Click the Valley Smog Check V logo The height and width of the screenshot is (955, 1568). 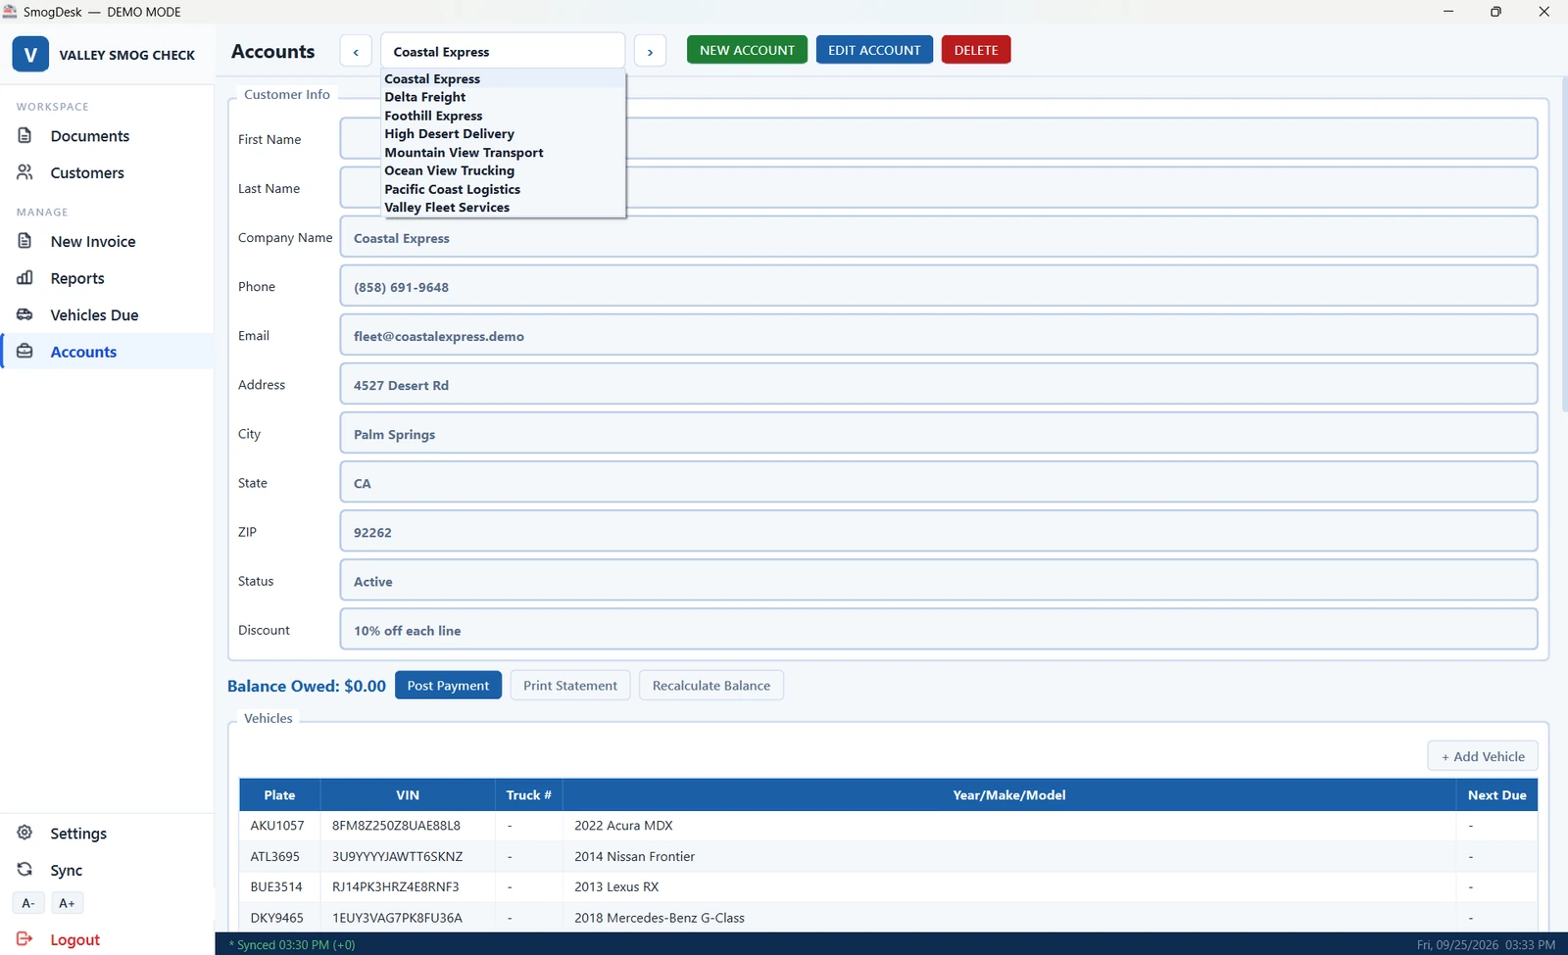pos(30,55)
